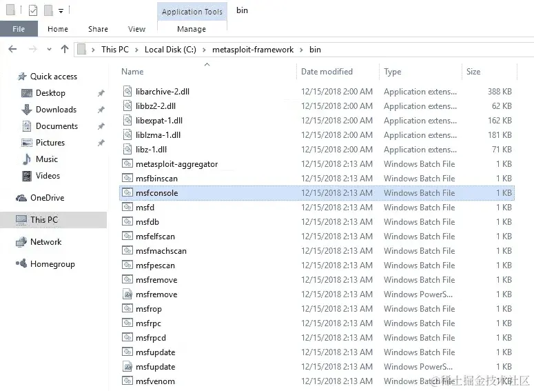The width and height of the screenshot is (534, 391).
Task: Select the Application Tools contextual tab
Action: click(x=192, y=12)
